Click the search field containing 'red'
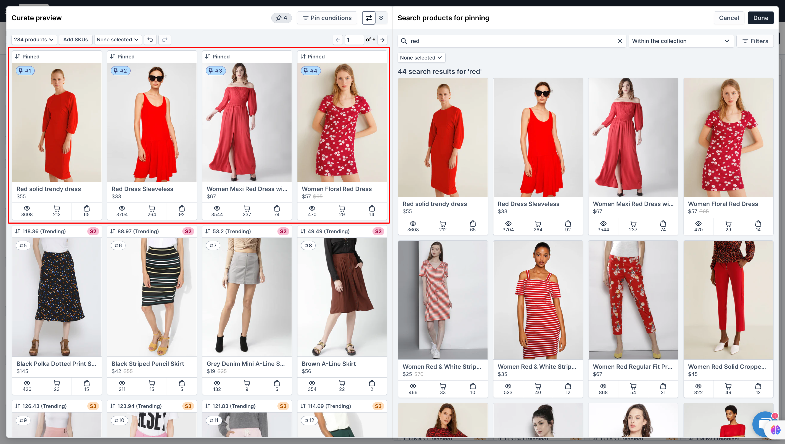This screenshot has height=444, width=785. [x=512, y=41]
